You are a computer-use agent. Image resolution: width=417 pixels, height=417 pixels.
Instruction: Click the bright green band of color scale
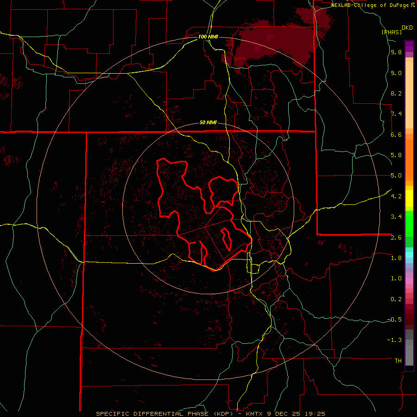pos(409,223)
